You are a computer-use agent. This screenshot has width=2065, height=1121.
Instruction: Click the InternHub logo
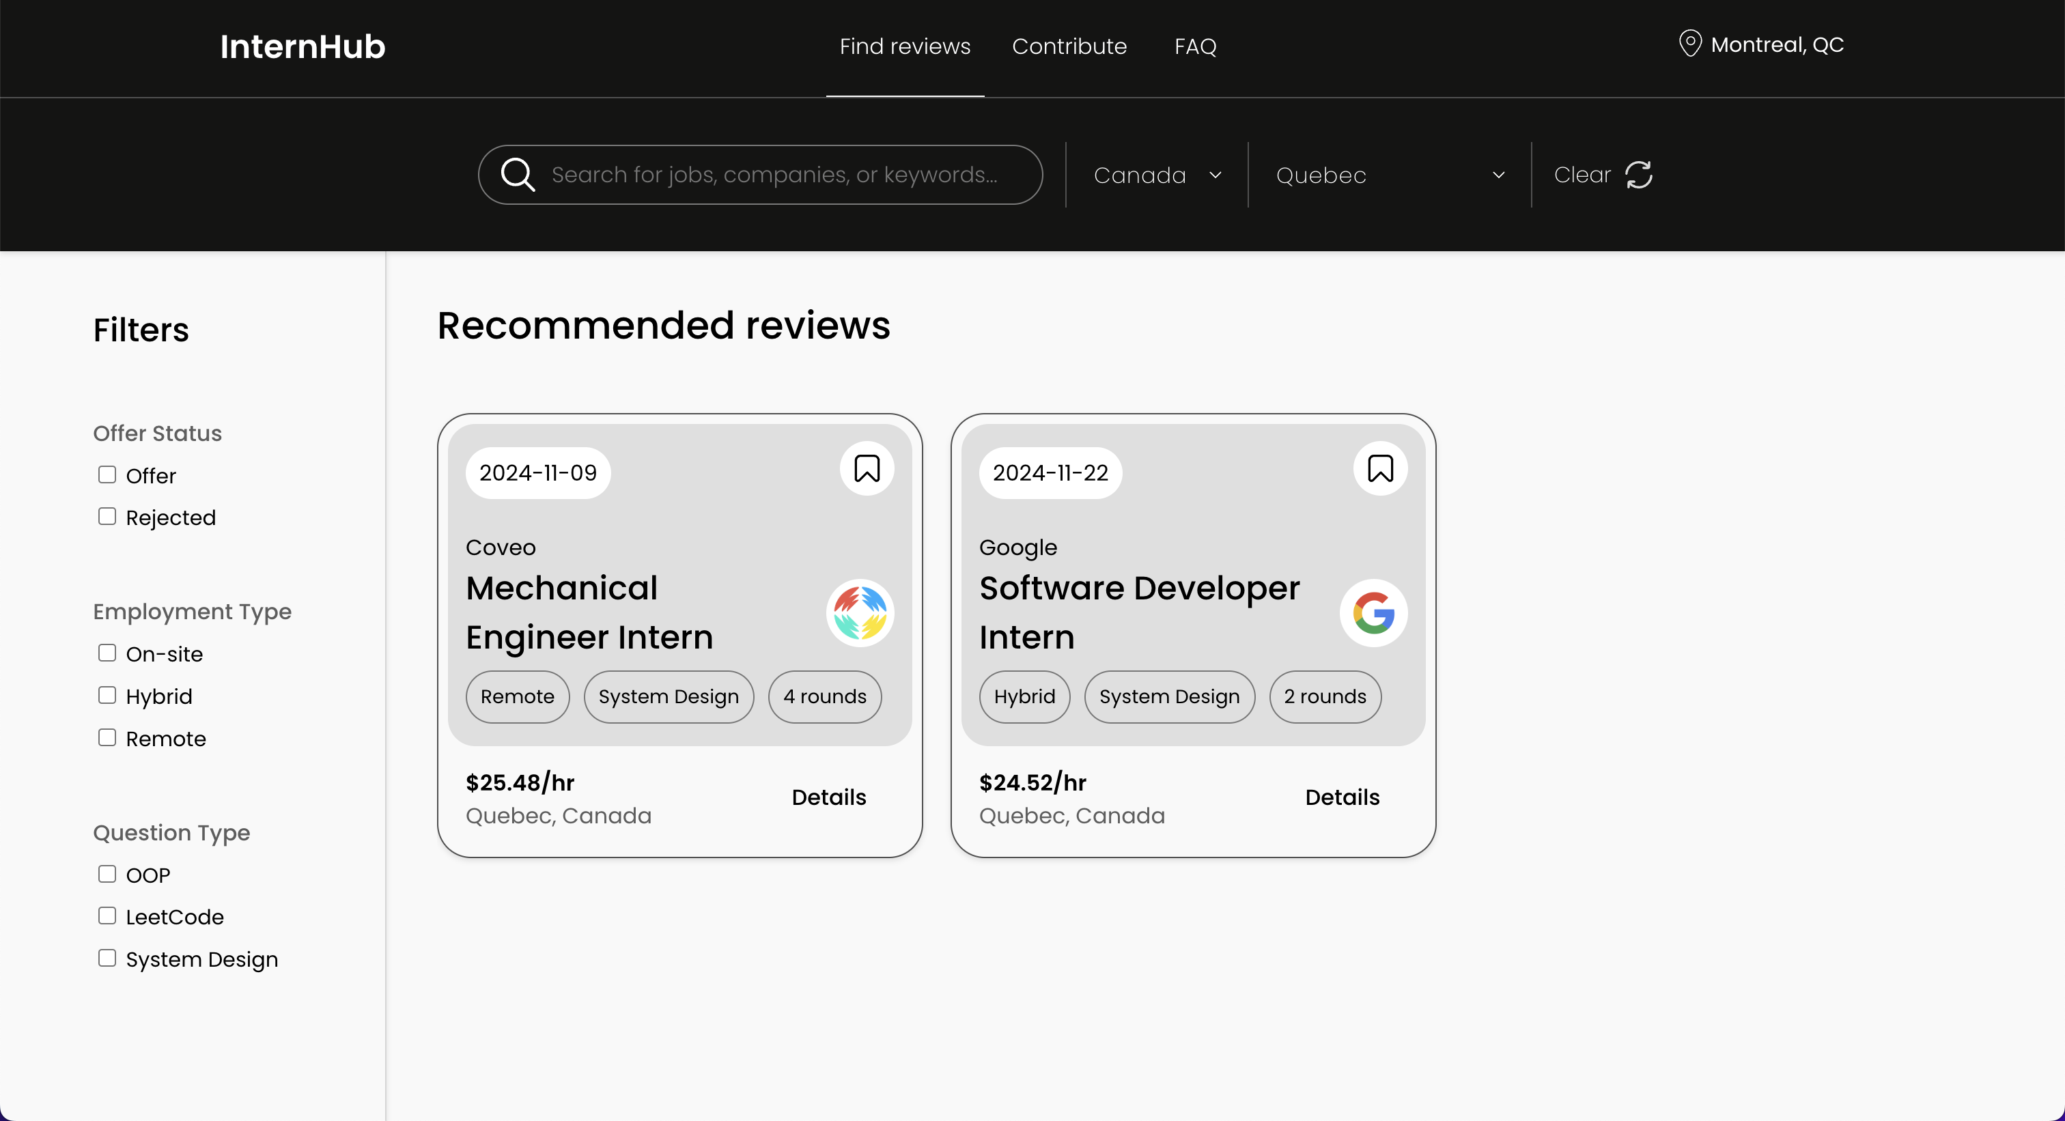303,46
